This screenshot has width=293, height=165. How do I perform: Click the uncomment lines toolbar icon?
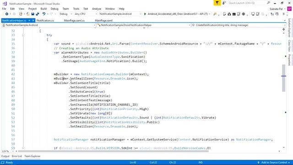(x=277, y=14)
